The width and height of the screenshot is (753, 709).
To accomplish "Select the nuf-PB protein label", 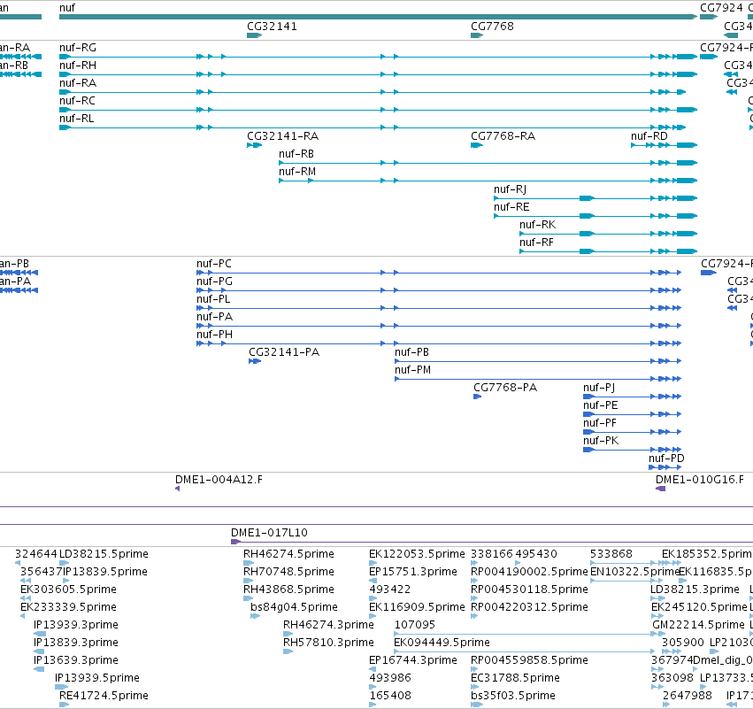I will click(x=411, y=352).
